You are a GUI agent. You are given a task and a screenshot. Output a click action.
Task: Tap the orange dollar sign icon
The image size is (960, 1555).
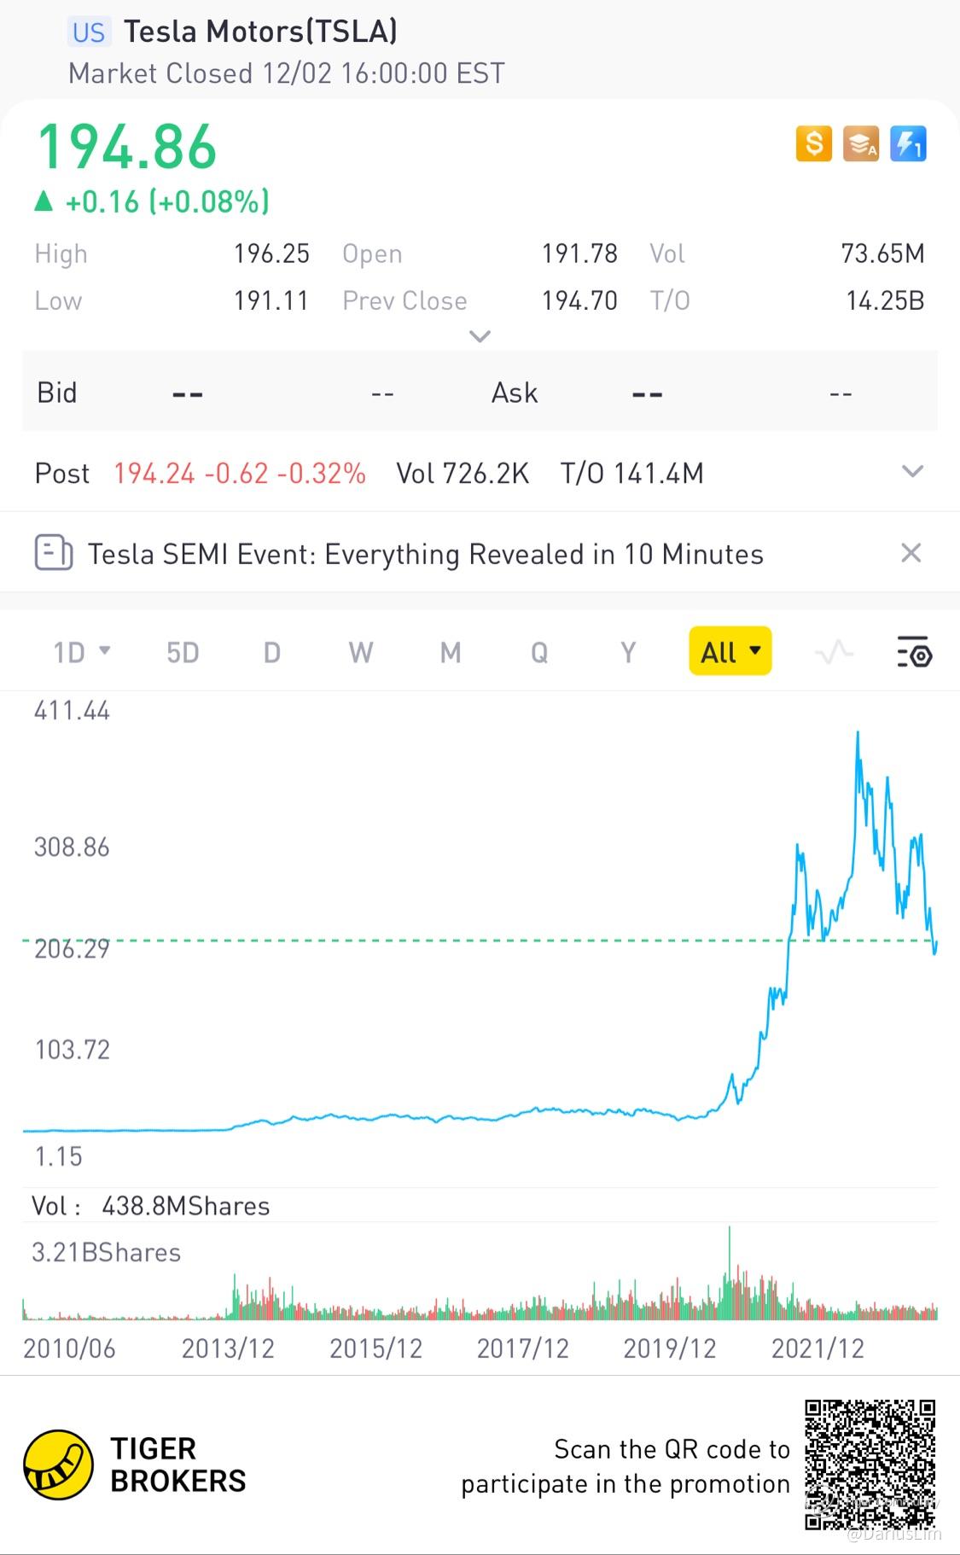pyautogui.click(x=813, y=143)
